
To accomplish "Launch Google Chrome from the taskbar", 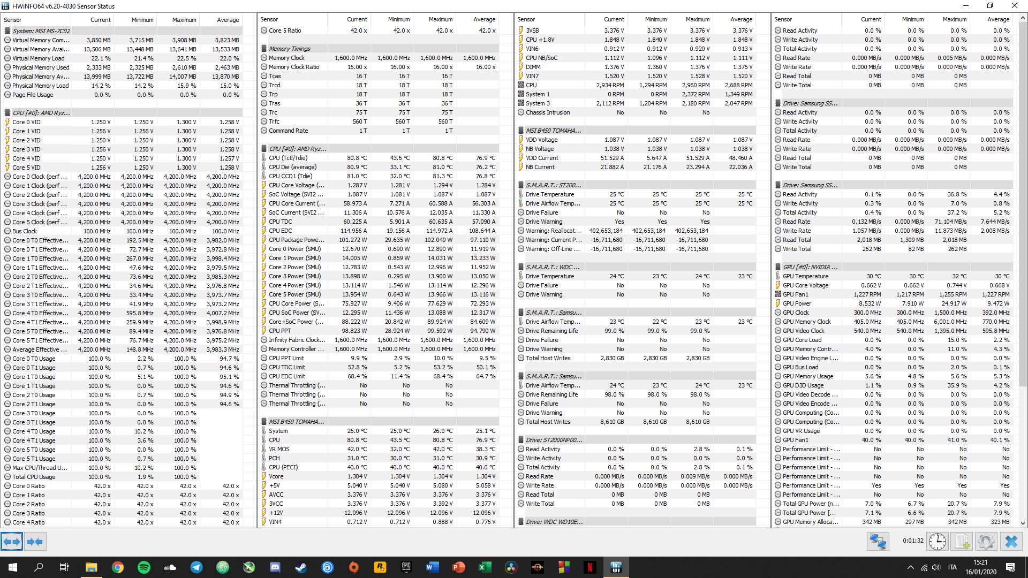I will tap(118, 567).
